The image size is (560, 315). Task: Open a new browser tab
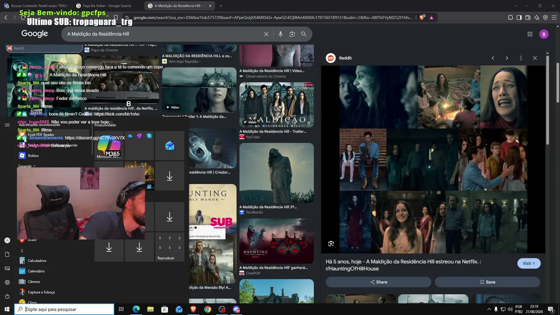(x=221, y=6)
